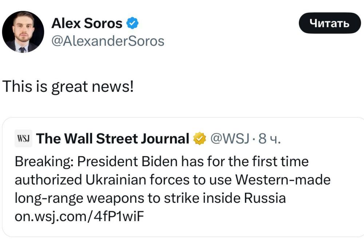
Task: Click the authorized Ukrainian forces text line
Action: pos(173,180)
